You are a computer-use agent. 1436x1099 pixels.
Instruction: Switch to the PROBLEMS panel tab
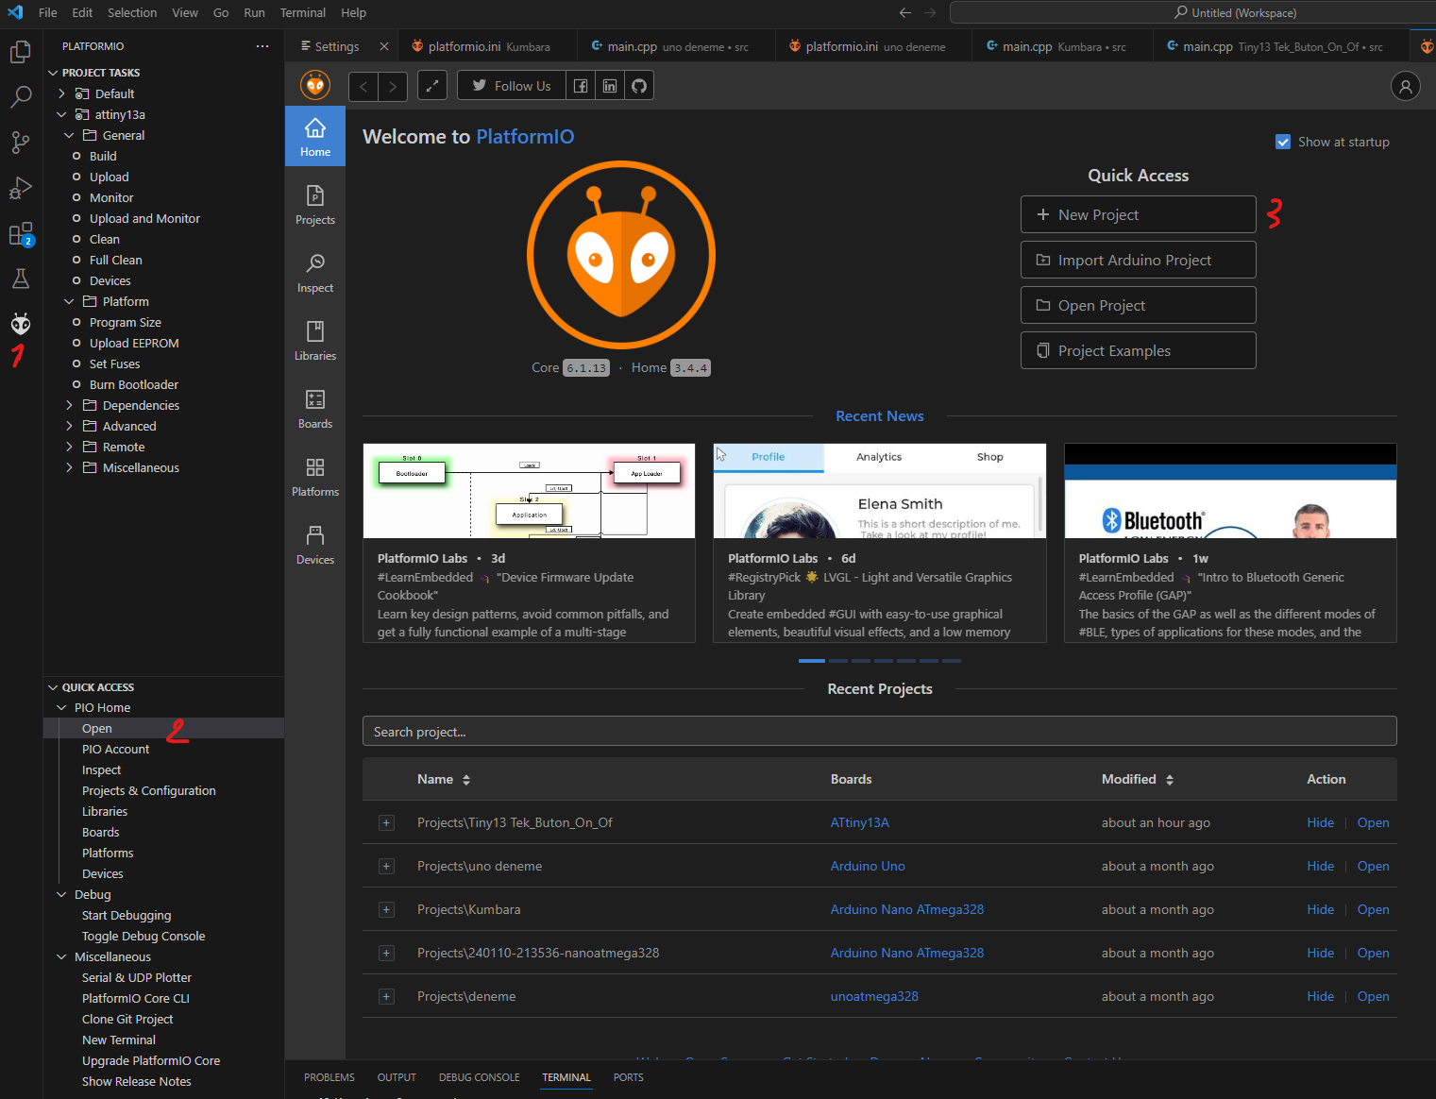click(x=329, y=1077)
